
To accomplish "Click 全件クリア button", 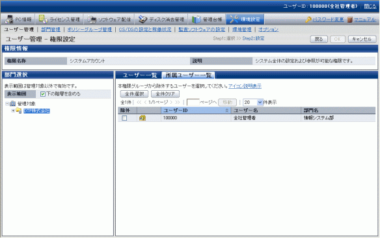I will coord(165,94).
